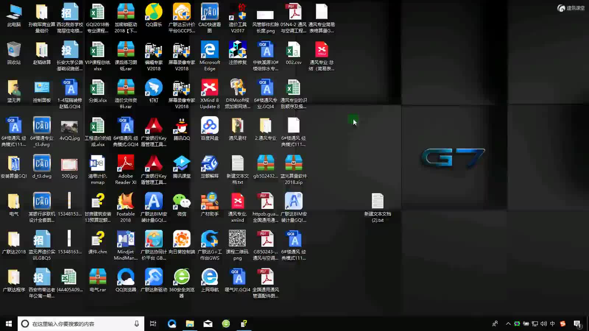Select the QQ浏览器 shortcut
Image resolution: width=589 pixels, height=331 pixels.
pos(126,281)
